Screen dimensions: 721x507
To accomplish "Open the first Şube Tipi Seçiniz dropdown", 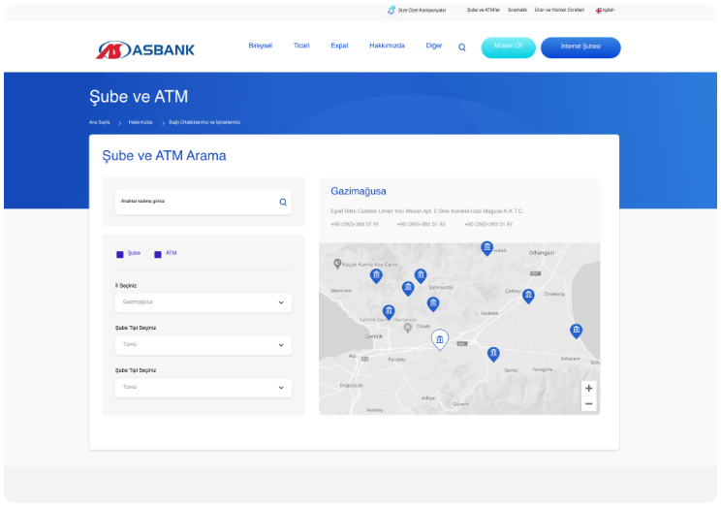I will point(204,344).
